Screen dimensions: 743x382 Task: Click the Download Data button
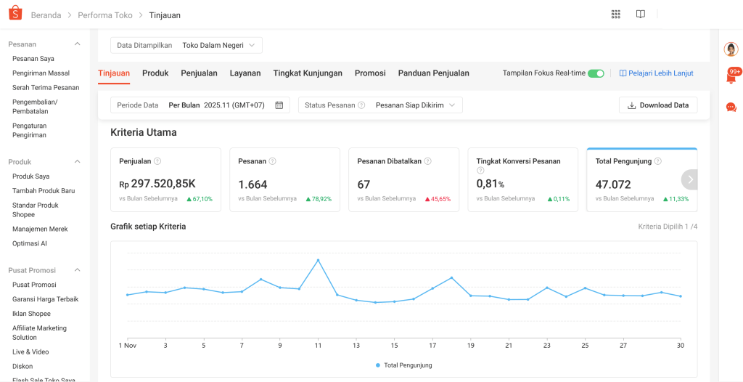pyautogui.click(x=658, y=105)
